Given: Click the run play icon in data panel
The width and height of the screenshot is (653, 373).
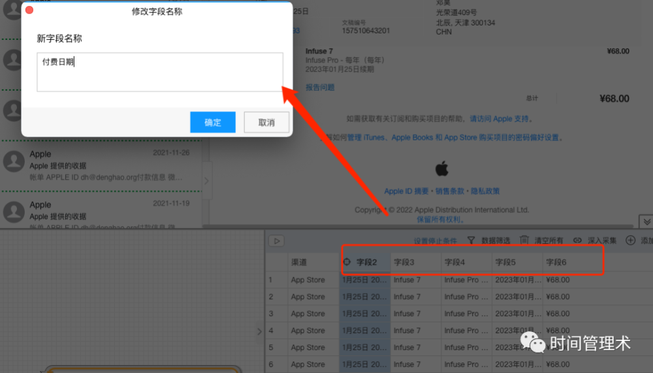Looking at the screenshot, I should 276,241.
